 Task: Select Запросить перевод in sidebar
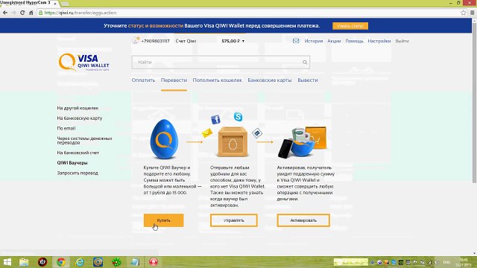[78, 173]
